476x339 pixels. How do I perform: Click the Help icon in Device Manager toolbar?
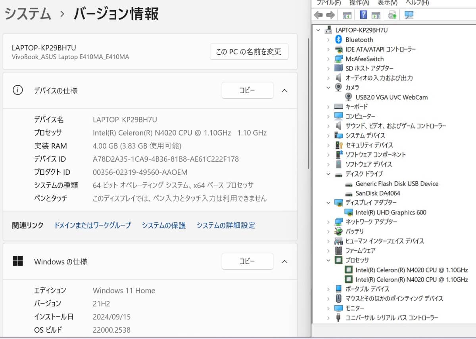(x=364, y=15)
